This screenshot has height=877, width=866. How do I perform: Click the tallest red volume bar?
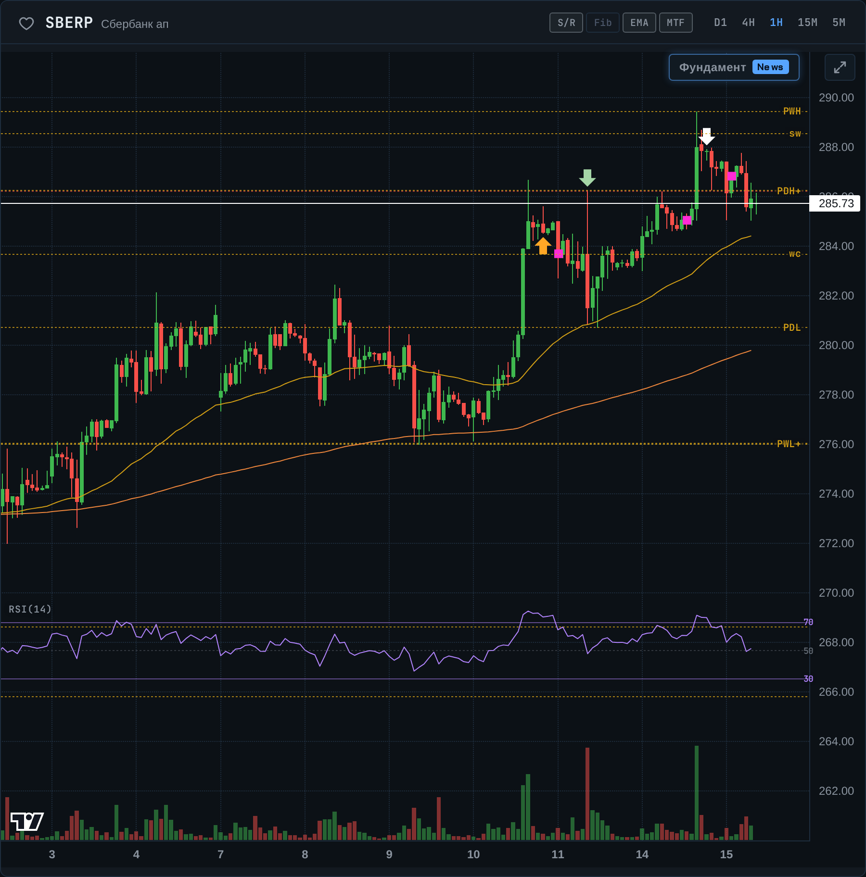coord(587,794)
